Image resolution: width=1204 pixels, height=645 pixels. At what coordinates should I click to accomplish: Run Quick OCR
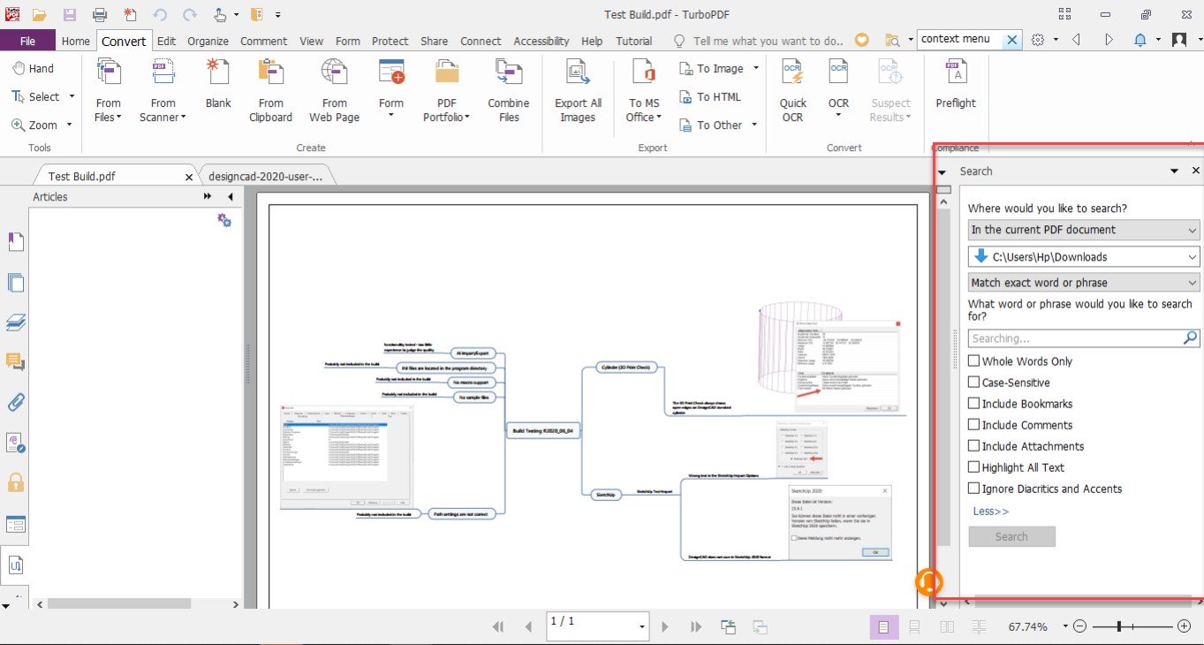793,91
